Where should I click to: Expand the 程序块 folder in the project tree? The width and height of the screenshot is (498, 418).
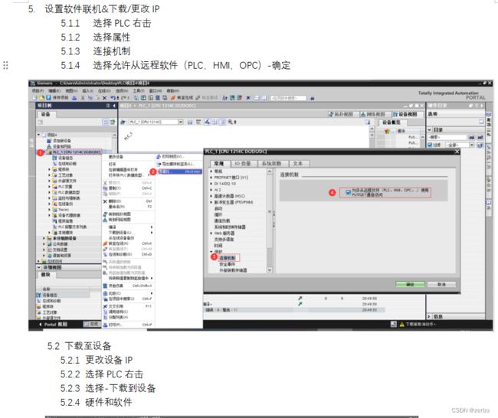49,169
